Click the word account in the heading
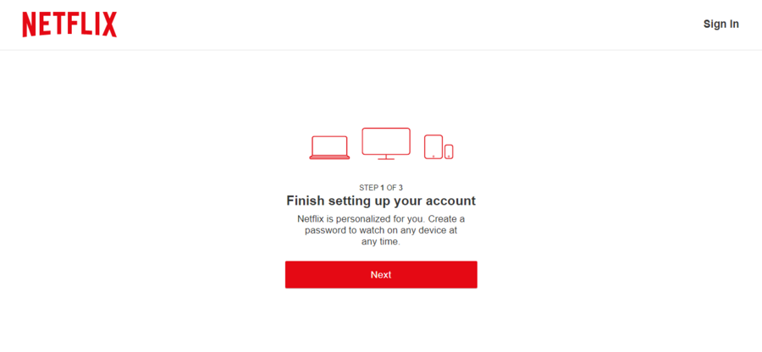 [454, 201]
